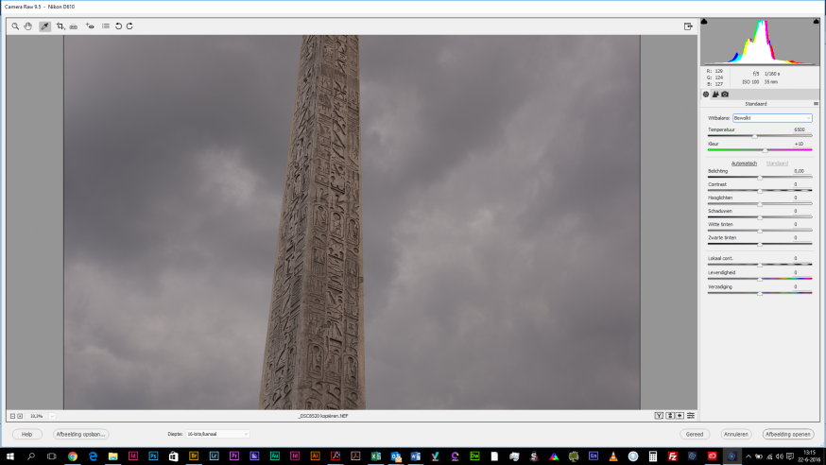
Task: Click the Automatisch link
Action: pos(745,163)
